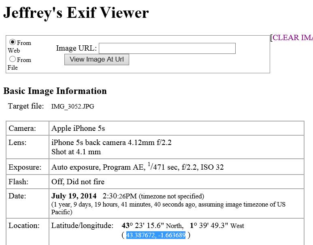Click the "Basic Image Information" heading
The width and height of the screenshot is (313, 245).
pos(55,91)
